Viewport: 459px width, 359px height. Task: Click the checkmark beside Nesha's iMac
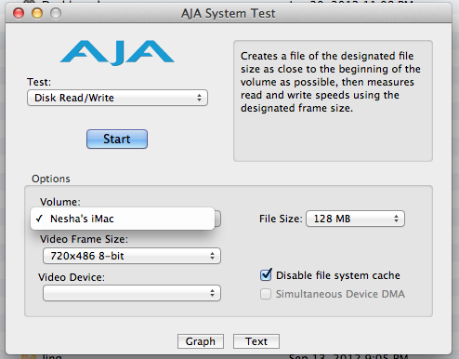pos(39,219)
